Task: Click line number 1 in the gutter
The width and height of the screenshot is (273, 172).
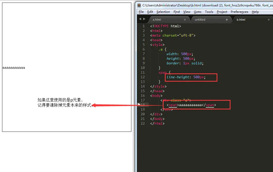Action: pyautogui.click(x=144, y=26)
